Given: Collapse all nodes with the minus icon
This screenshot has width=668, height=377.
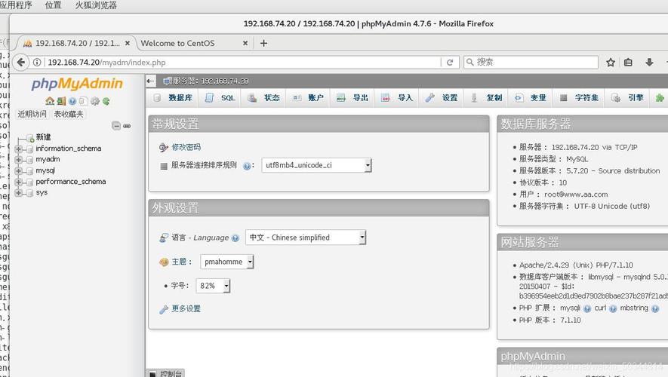Looking at the screenshot, I should click(x=116, y=125).
